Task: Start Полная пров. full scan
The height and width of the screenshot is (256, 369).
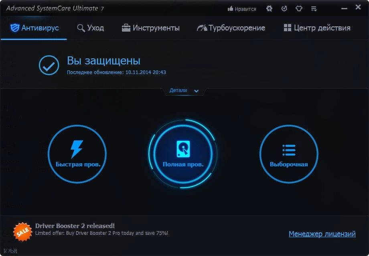Action: tap(183, 154)
